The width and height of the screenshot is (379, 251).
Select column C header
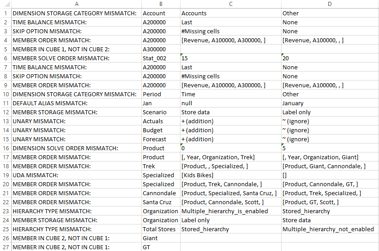[231, 4]
